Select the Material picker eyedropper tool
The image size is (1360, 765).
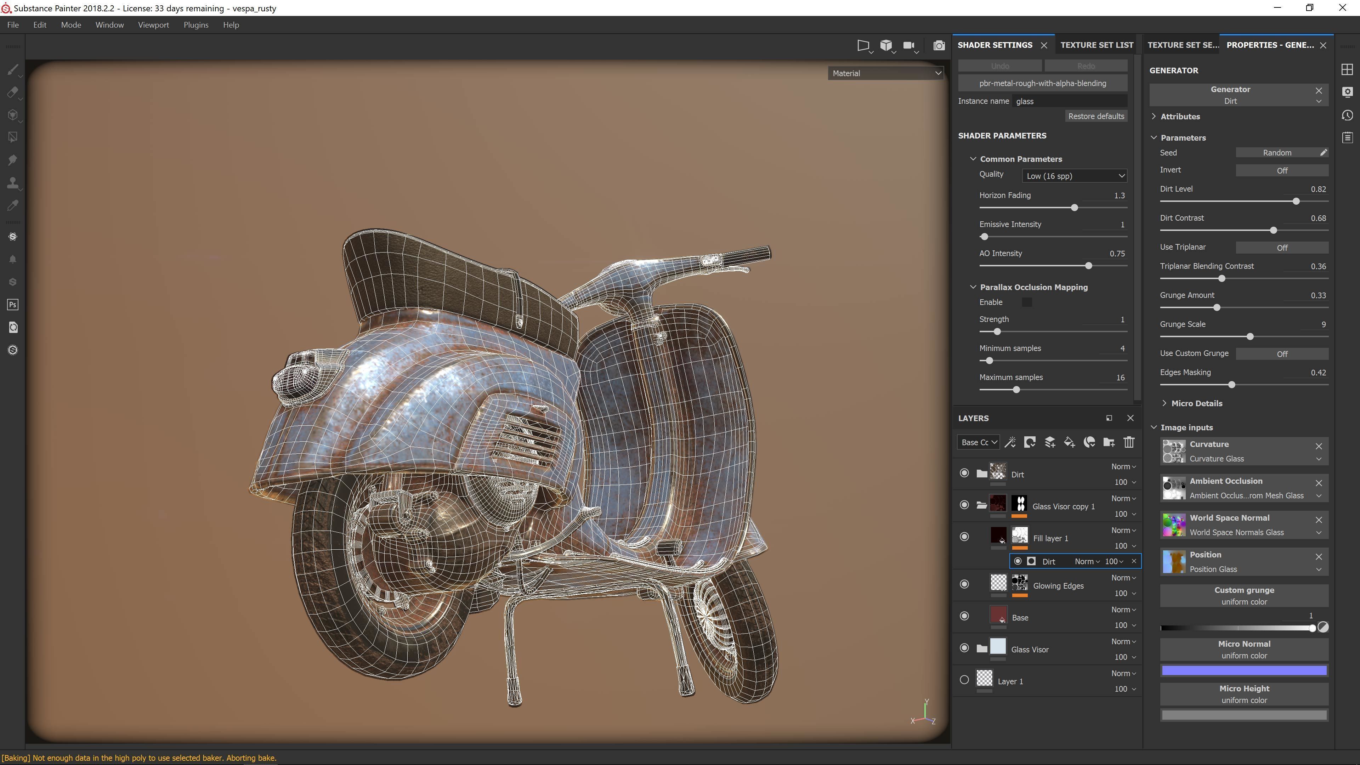[x=13, y=205]
